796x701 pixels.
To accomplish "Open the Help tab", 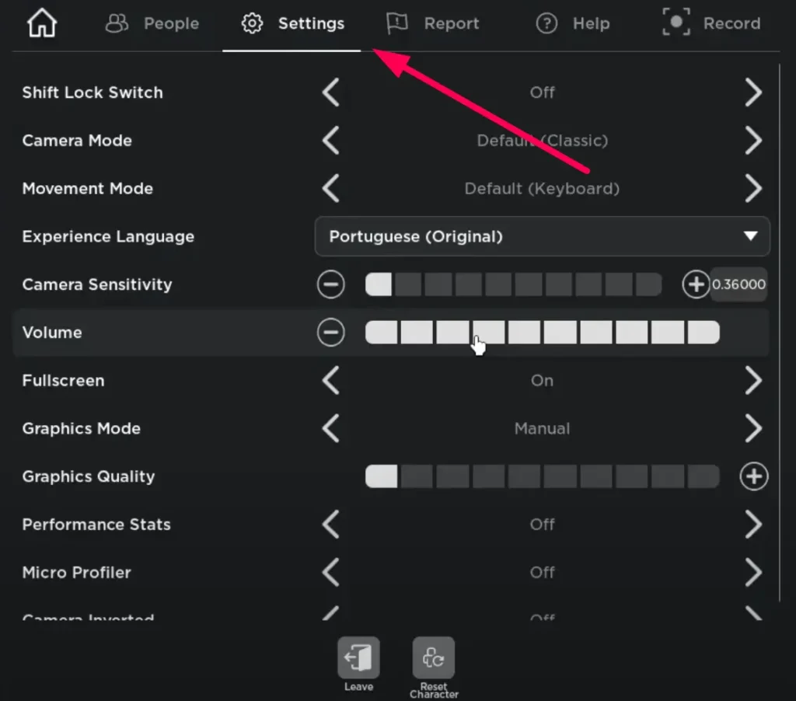I will [x=573, y=24].
